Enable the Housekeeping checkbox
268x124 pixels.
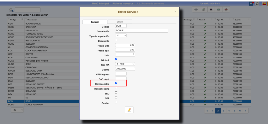click(116, 88)
